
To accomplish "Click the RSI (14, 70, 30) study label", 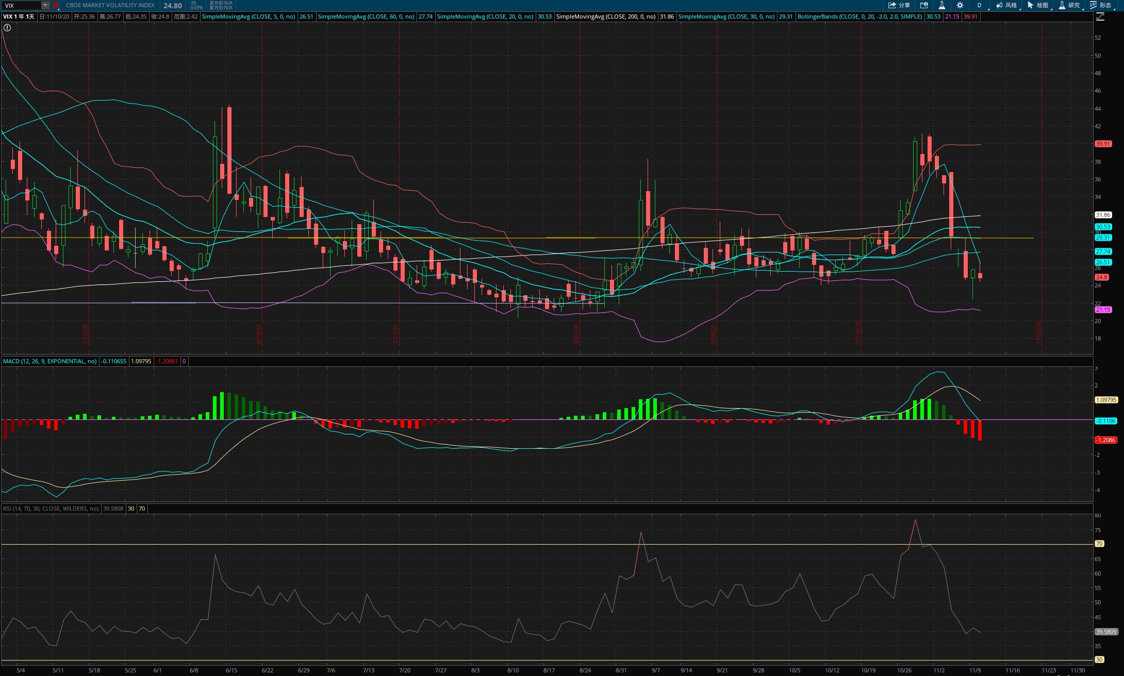I will pyautogui.click(x=51, y=509).
